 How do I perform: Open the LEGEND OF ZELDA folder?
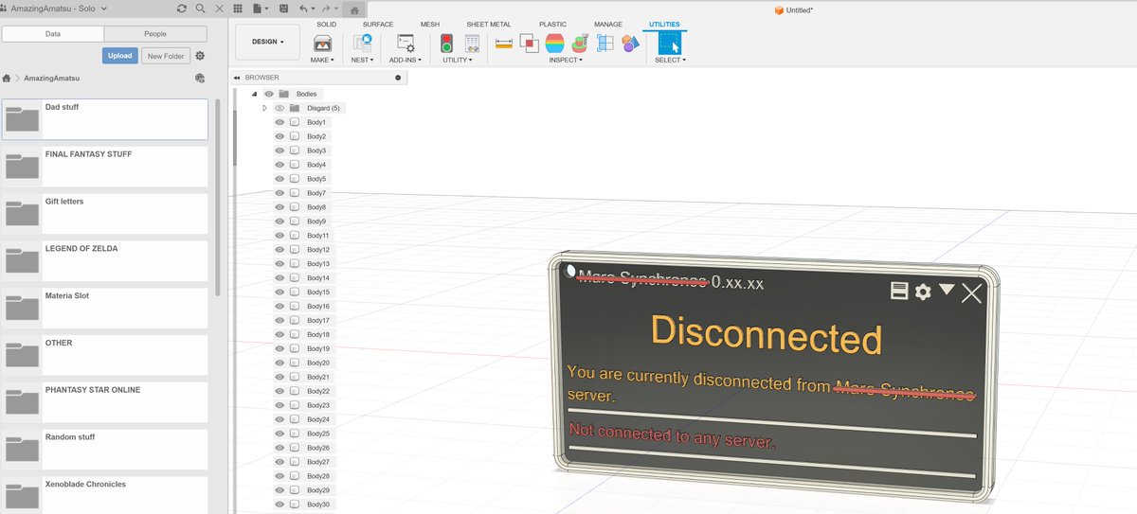click(x=104, y=261)
